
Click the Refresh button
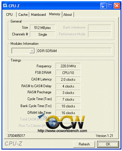(84, 144)
